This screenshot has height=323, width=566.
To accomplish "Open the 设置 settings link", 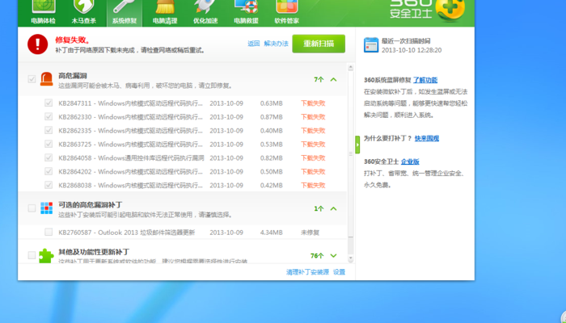I will tap(339, 272).
